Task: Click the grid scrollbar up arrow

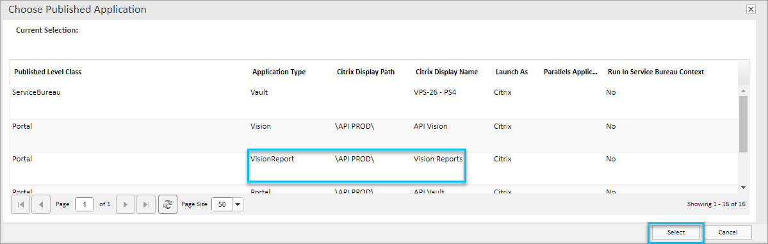Action: click(743, 91)
